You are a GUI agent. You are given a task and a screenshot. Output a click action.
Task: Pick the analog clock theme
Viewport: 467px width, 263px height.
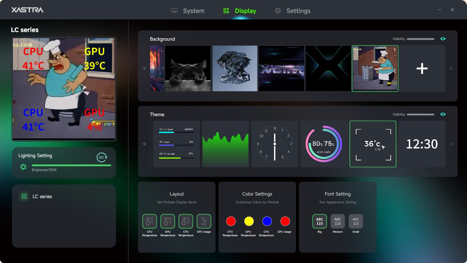pos(275,144)
